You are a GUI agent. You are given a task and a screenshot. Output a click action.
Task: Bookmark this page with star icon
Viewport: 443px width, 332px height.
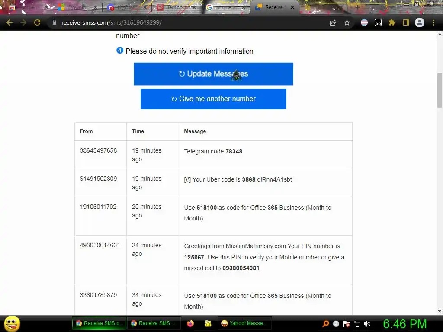pos(347,22)
